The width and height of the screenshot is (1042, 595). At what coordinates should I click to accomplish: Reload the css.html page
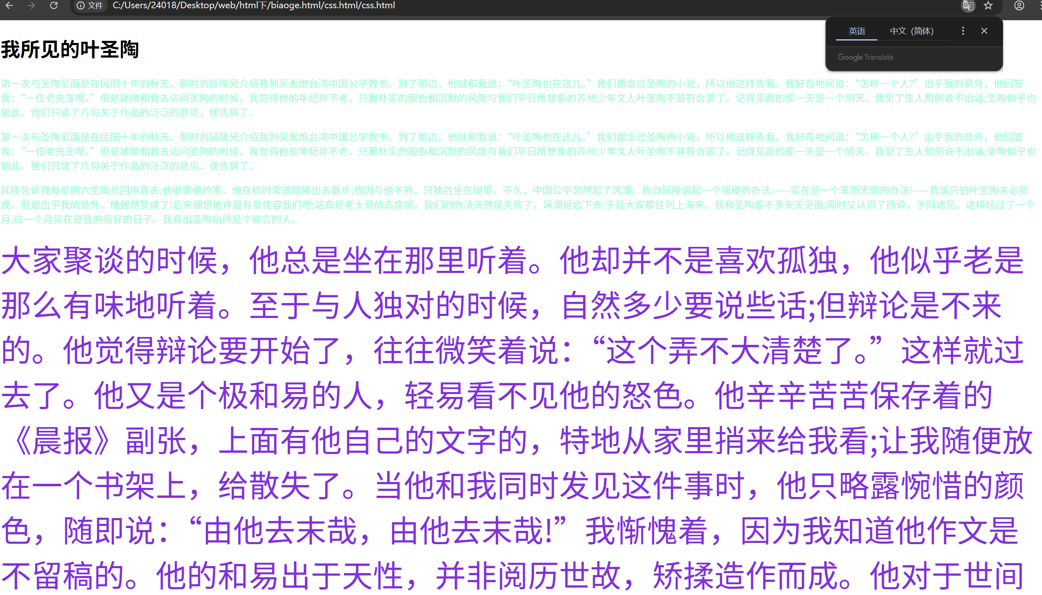54,5
